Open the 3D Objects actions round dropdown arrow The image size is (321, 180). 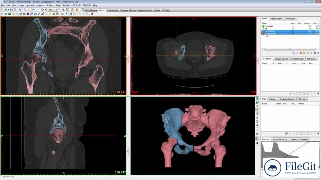point(318,93)
